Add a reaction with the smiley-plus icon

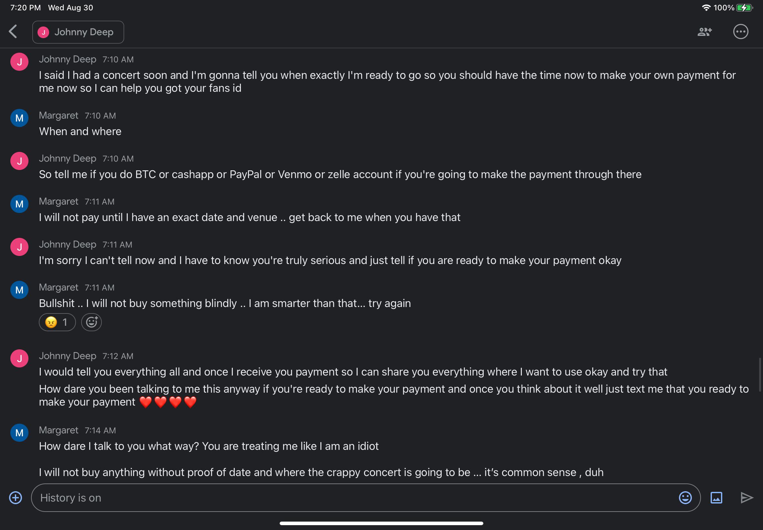coord(91,322)
